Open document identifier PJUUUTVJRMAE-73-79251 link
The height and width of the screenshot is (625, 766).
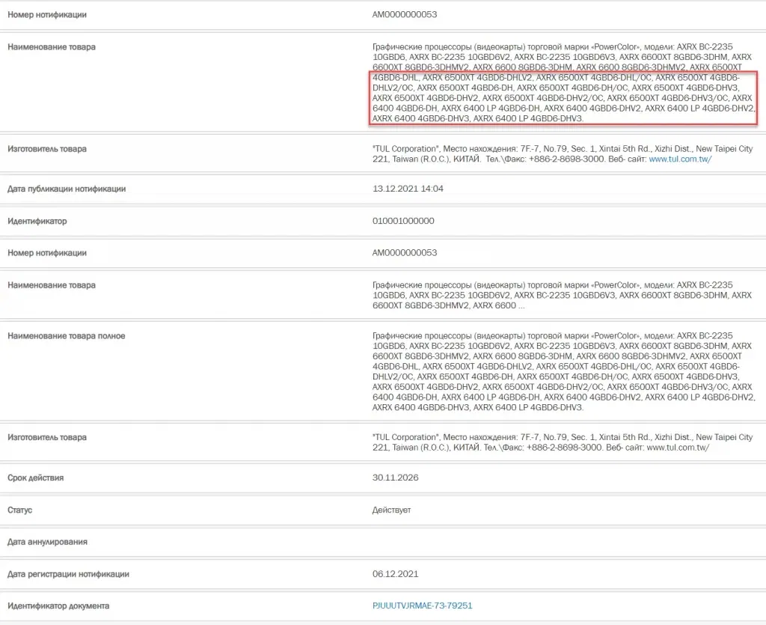pyautogui.click(x=422, y=606)
